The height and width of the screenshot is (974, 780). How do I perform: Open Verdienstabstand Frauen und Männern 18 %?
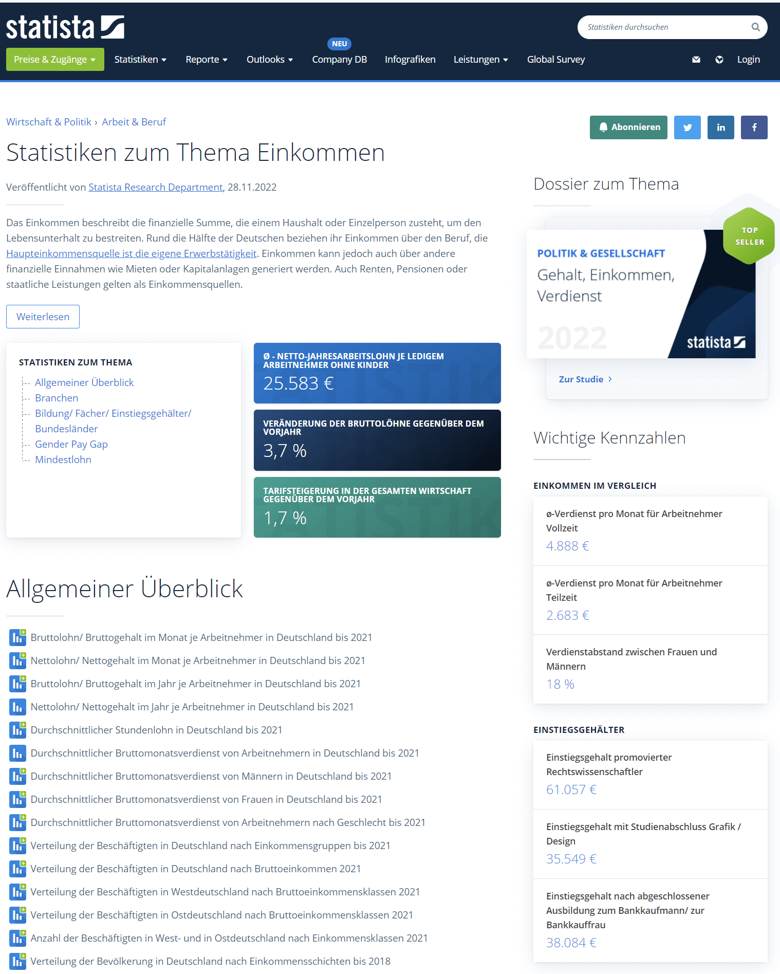651,669
